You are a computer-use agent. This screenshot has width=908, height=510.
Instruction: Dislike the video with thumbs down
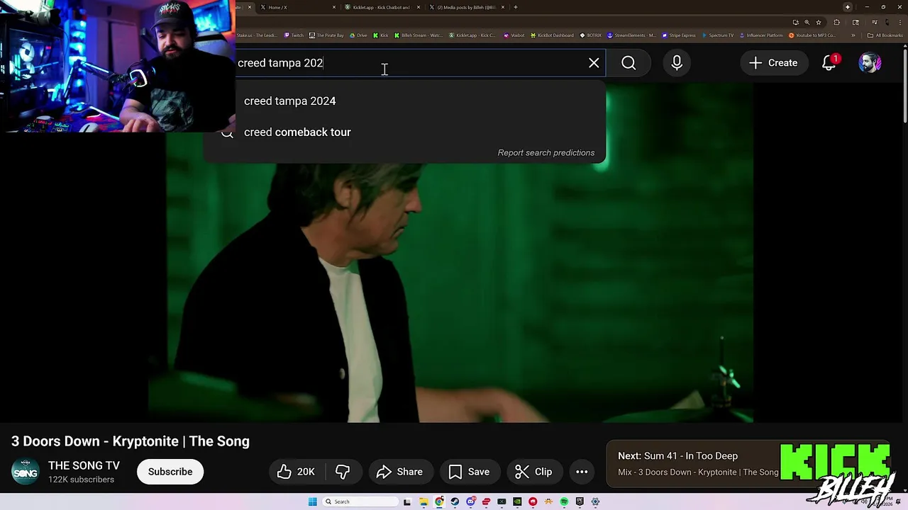coord(343,472)
